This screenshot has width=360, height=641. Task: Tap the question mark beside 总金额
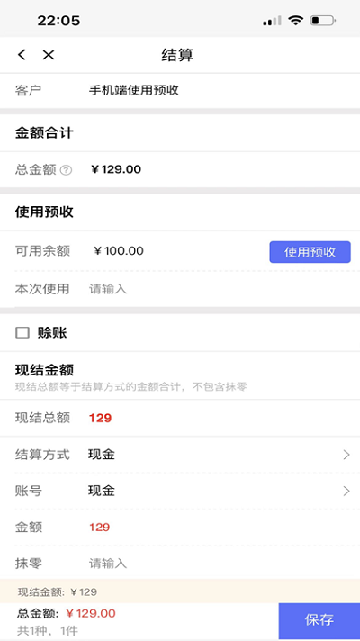tap(66, 170)
